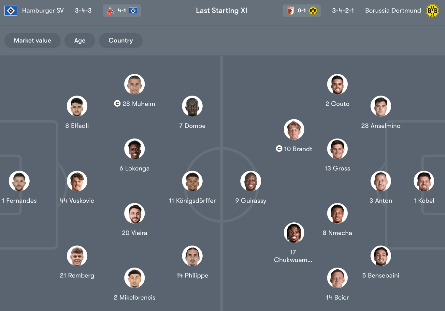This screenshot has width=445, height=311.
Task: Open Fernandes' goalkeeper portrait
Action: (19, 181)
